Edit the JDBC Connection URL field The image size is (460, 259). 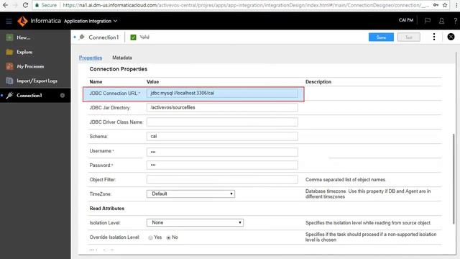tap(222, 93)
